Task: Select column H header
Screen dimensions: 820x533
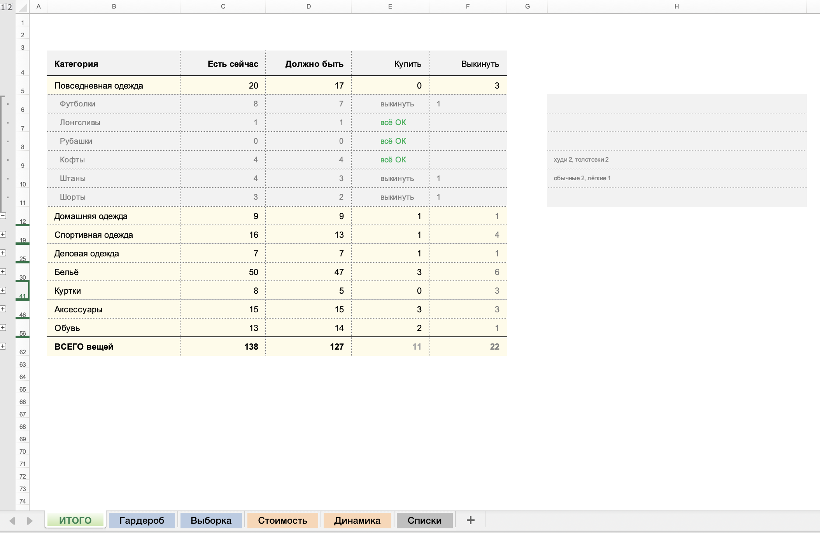Action: (x=676, y=7)
